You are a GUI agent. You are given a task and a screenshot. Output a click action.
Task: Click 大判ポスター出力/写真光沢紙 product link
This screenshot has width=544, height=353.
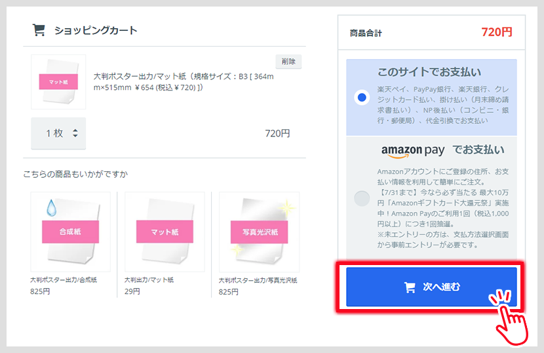pyautogui.click(x=258, y=280)
